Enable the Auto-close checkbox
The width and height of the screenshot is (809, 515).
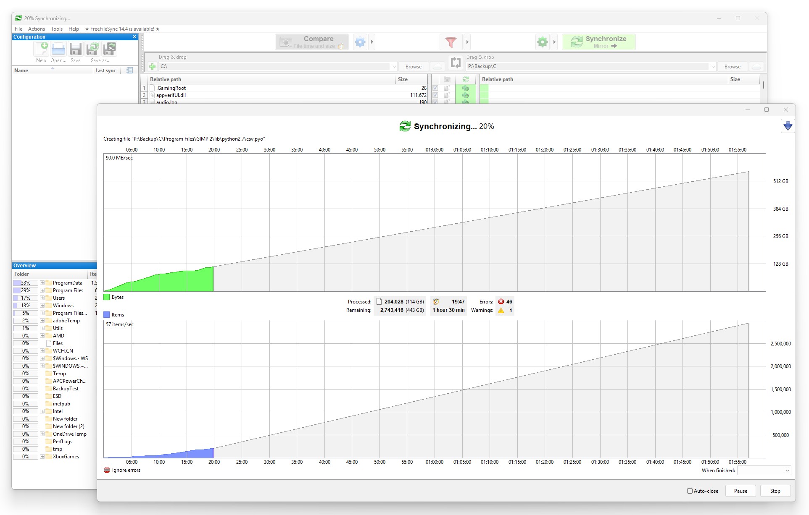(x=690, y=491)
